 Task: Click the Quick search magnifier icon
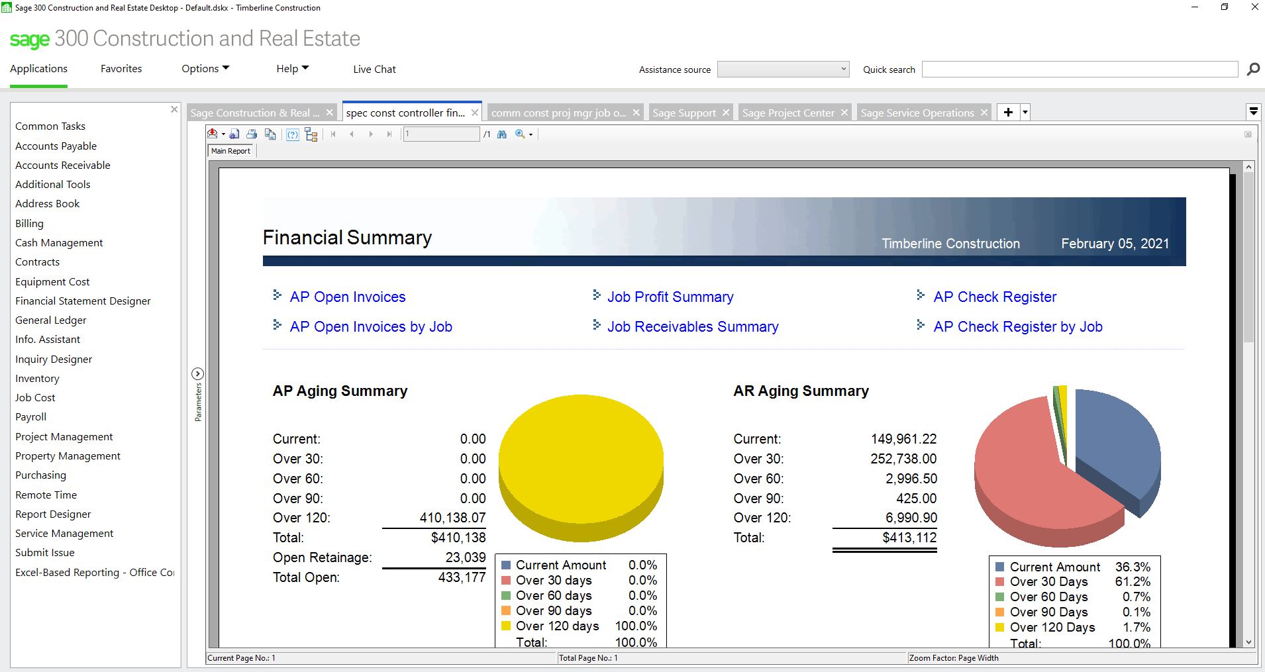tap(1253, 69)
